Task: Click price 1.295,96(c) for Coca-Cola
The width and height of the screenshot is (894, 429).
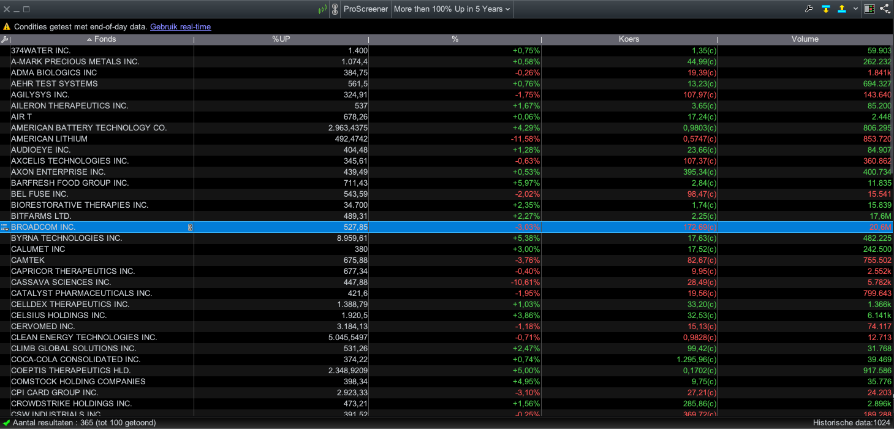Action: [697, 360]
